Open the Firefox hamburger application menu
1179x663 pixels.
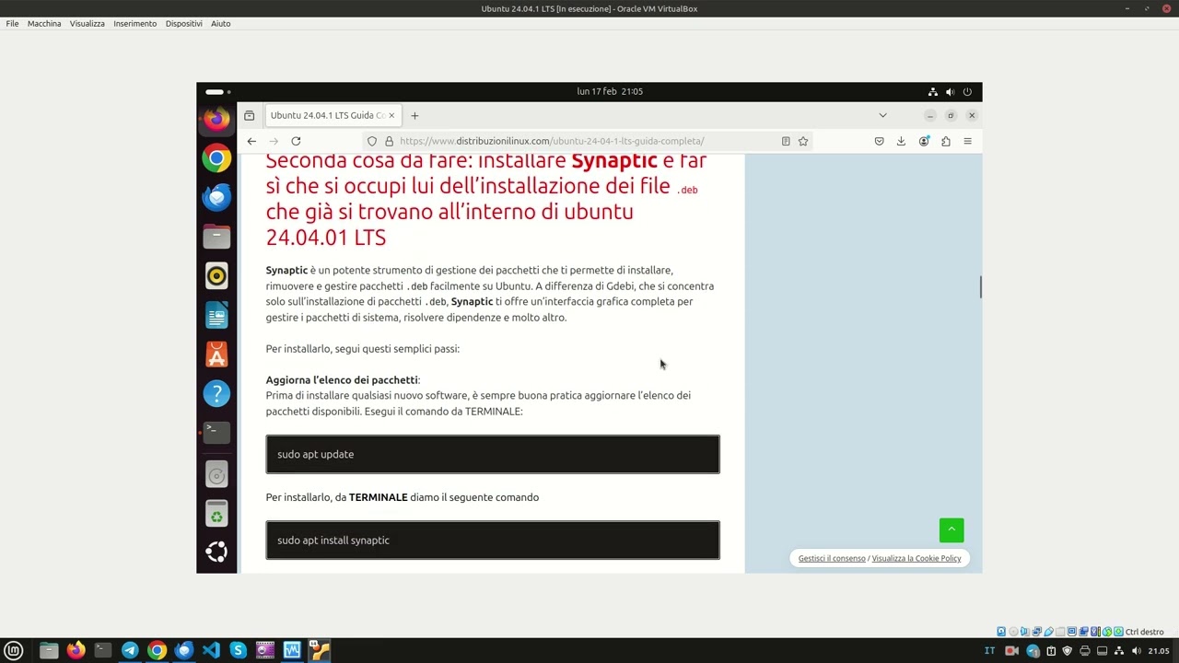tap(967, 141)
